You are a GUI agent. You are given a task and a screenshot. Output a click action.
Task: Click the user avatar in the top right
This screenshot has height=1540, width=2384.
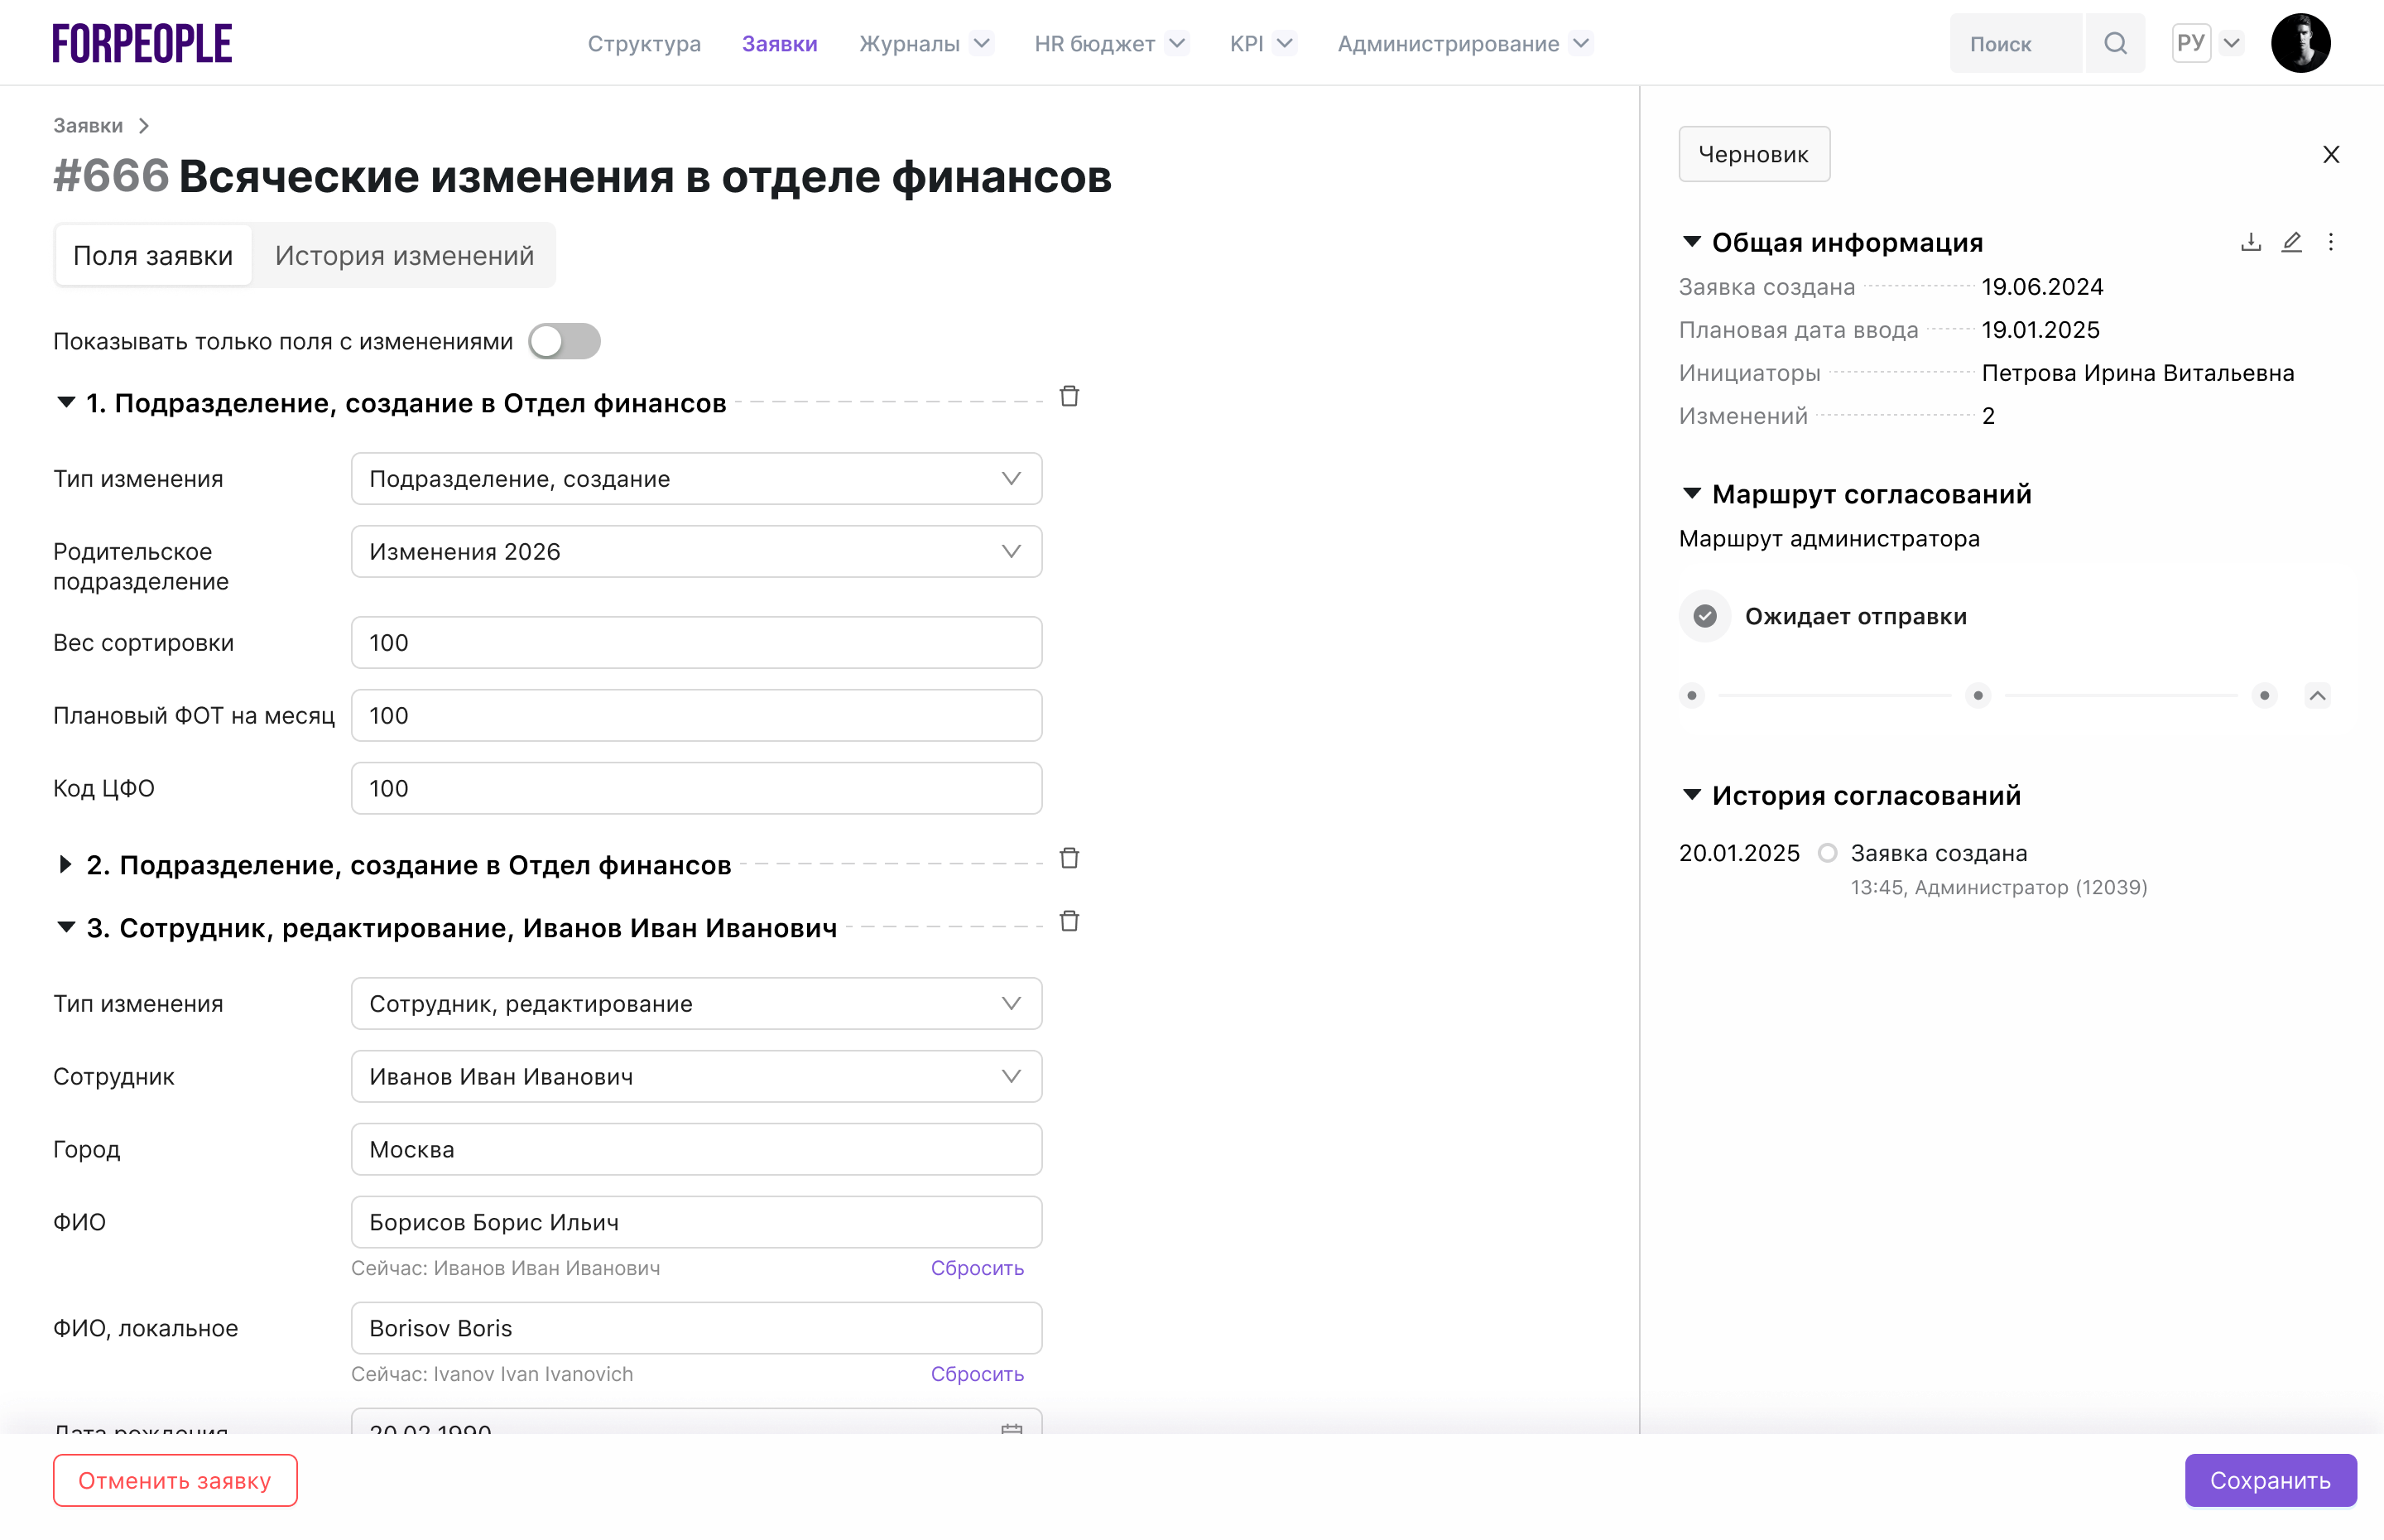[2301, 42]
